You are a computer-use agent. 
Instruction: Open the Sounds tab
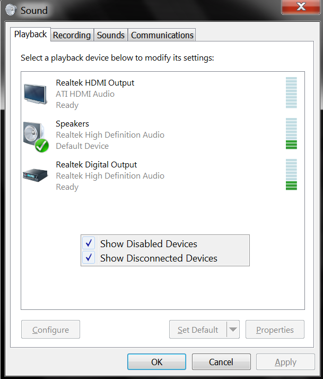point(111,35)
